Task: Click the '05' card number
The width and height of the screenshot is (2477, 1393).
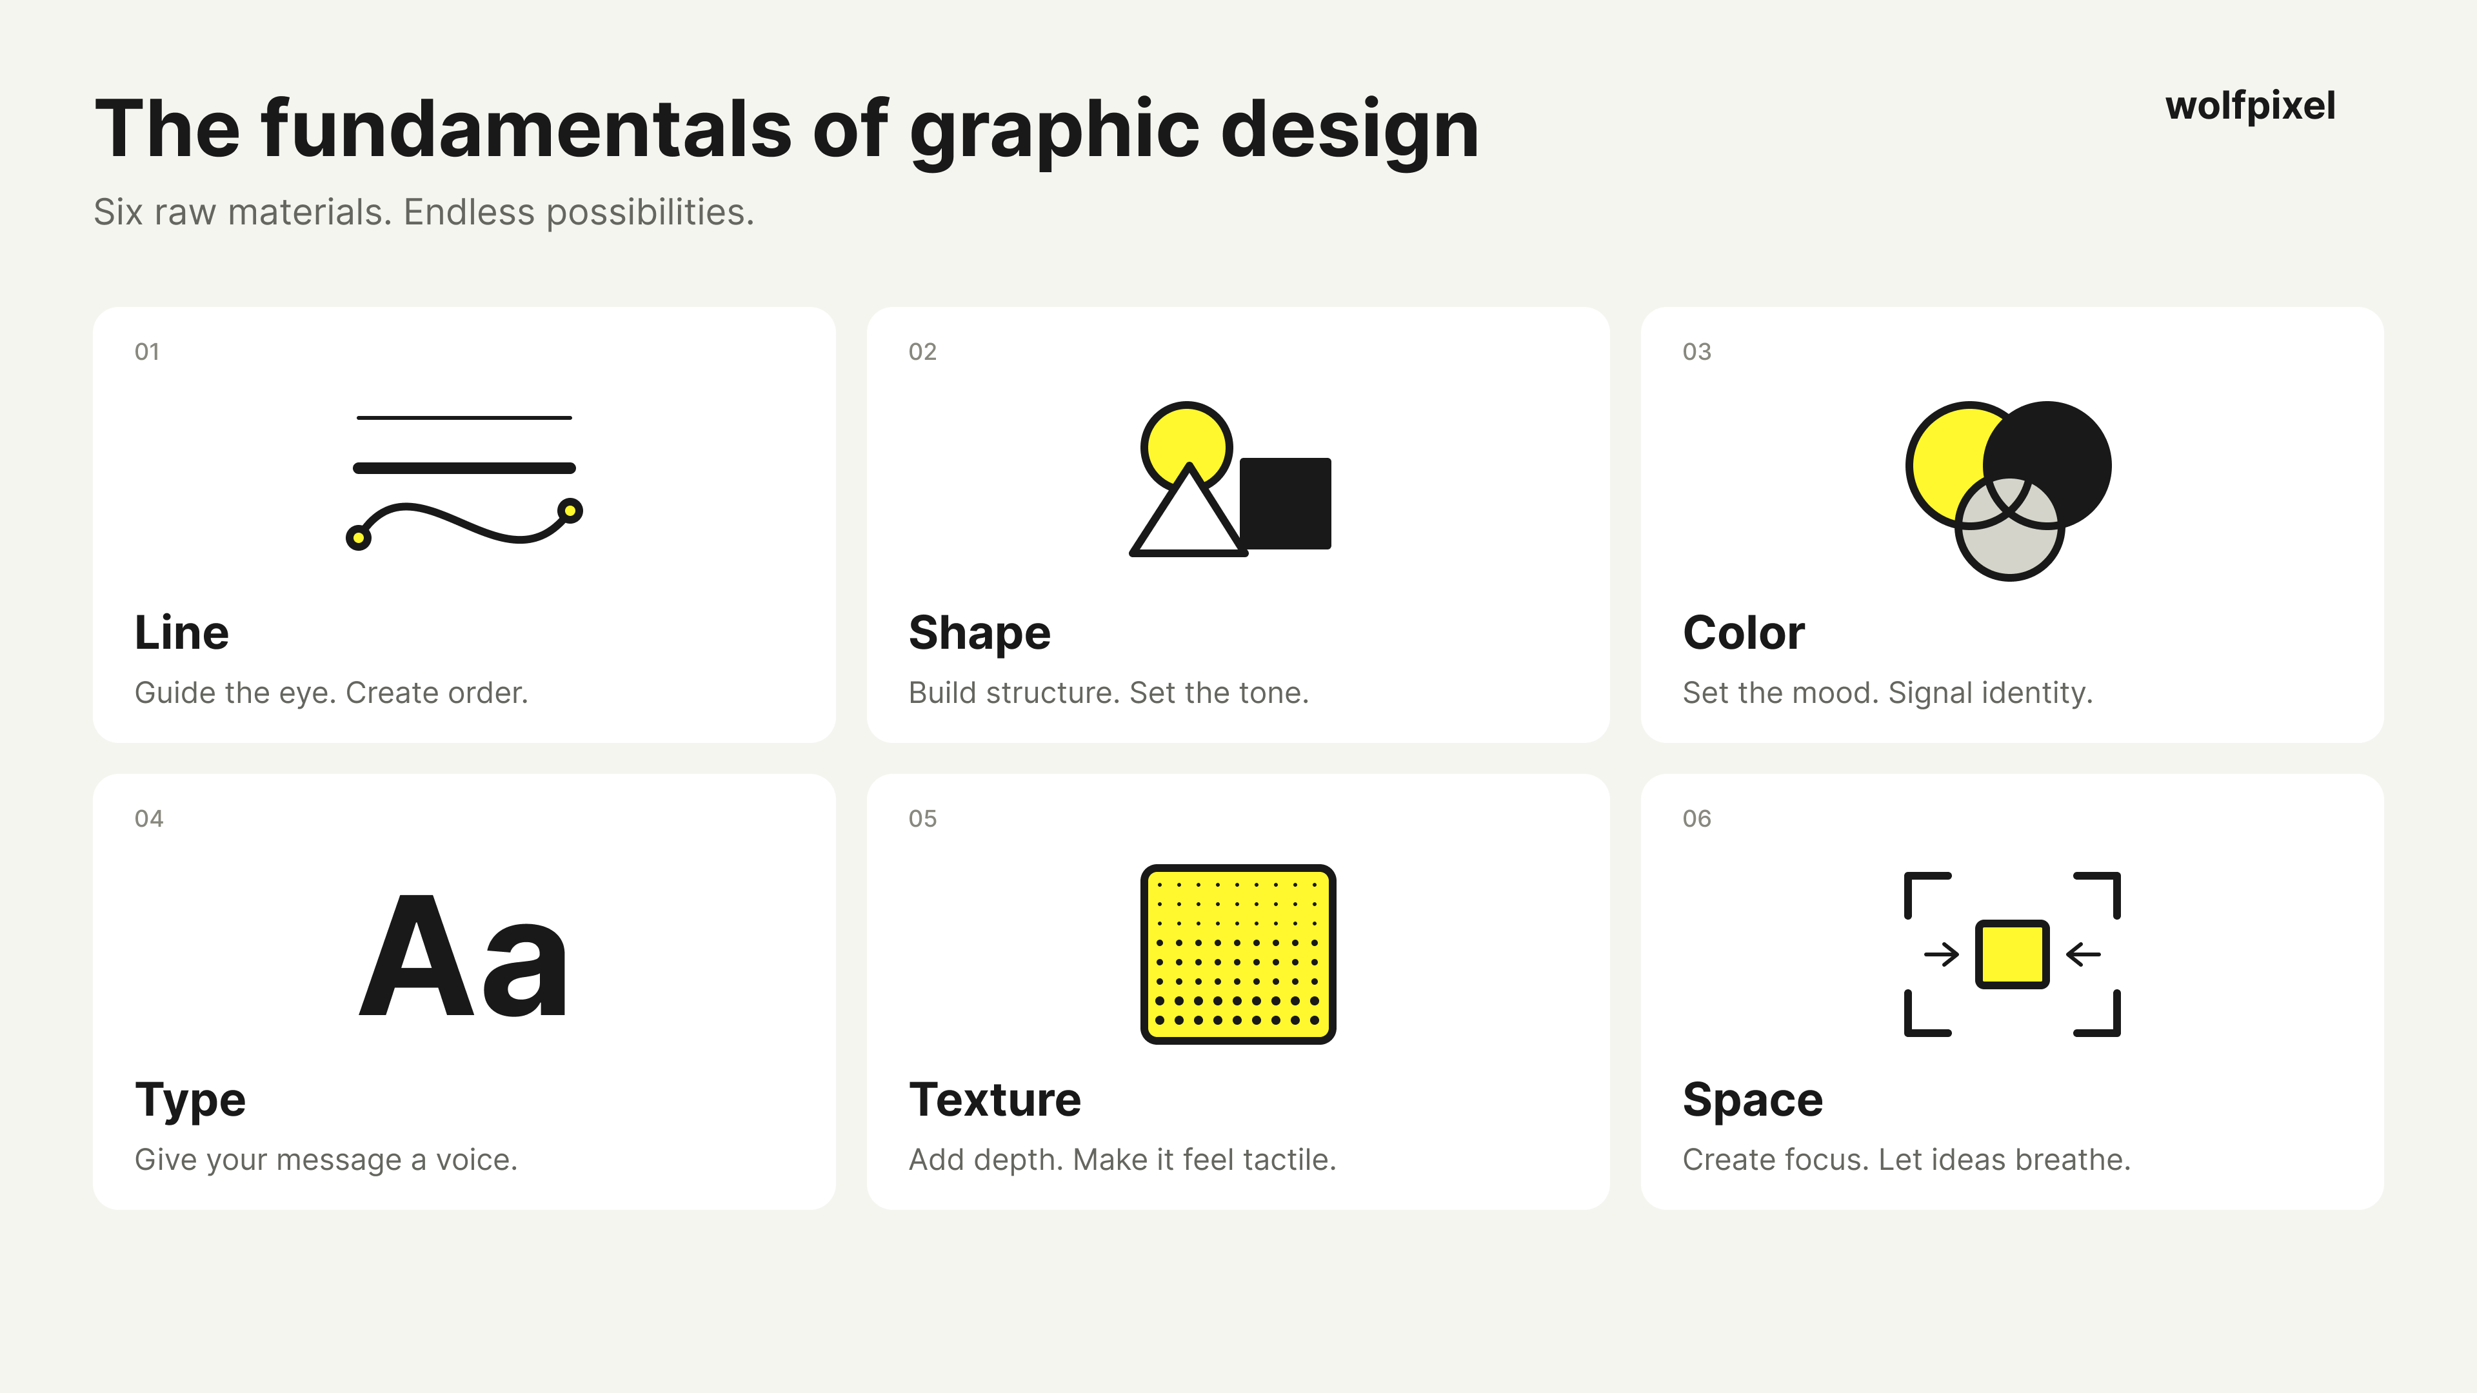Action: click(x=922, y=819)
